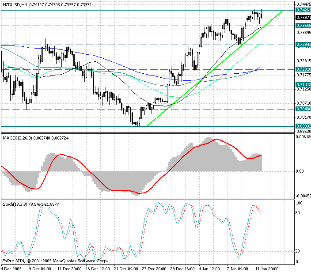Image resolution: width=311 pixels, height=272 pixels.
Task: Click the Stochastic 20 level label
Action: pyautogui.click(x=297, y=251)
